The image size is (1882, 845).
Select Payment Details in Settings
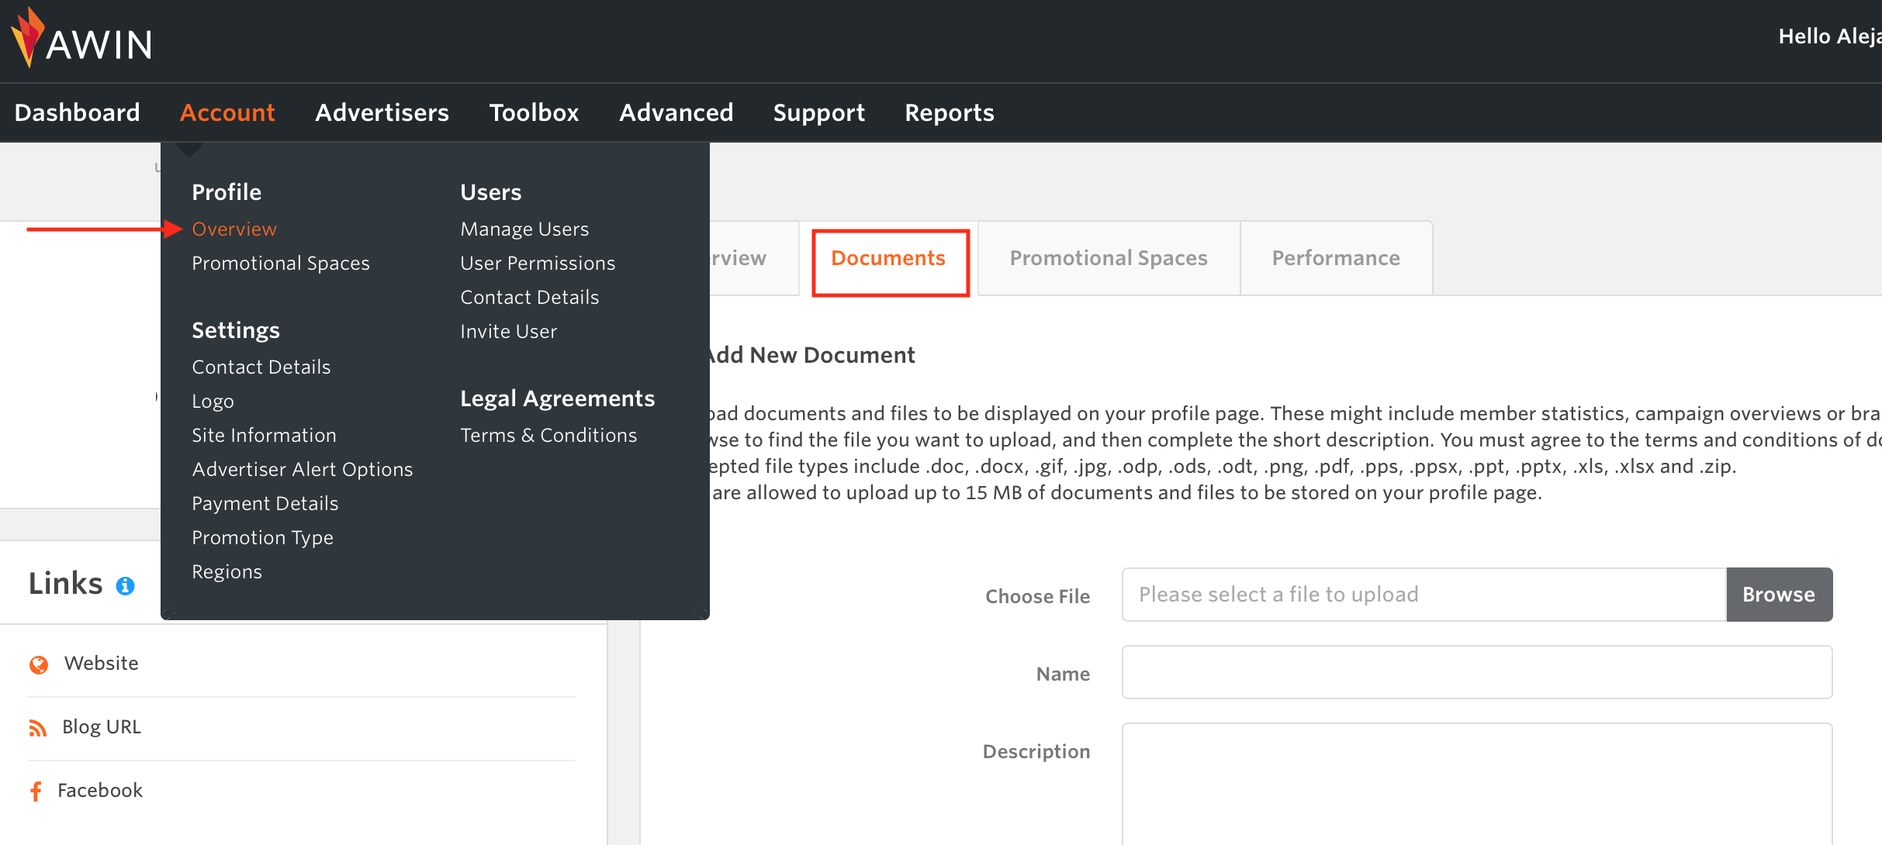[265, 503]
